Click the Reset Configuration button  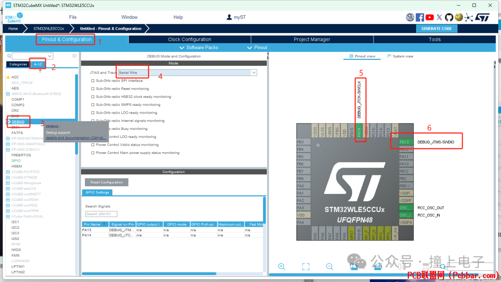[106, 182]
